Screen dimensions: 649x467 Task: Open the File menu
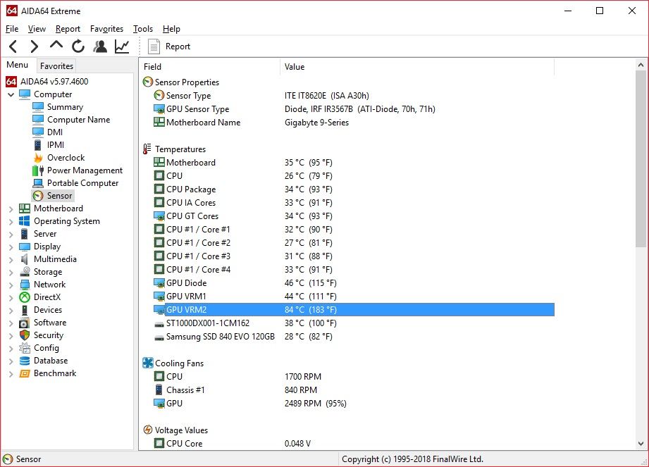coord(11,29)
